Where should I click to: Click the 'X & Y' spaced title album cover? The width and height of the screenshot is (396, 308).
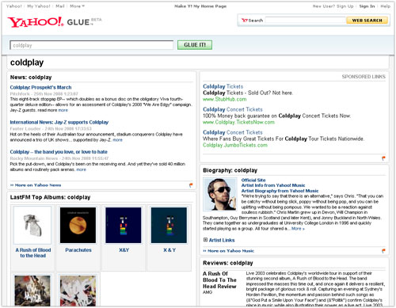tap(169, 225)
